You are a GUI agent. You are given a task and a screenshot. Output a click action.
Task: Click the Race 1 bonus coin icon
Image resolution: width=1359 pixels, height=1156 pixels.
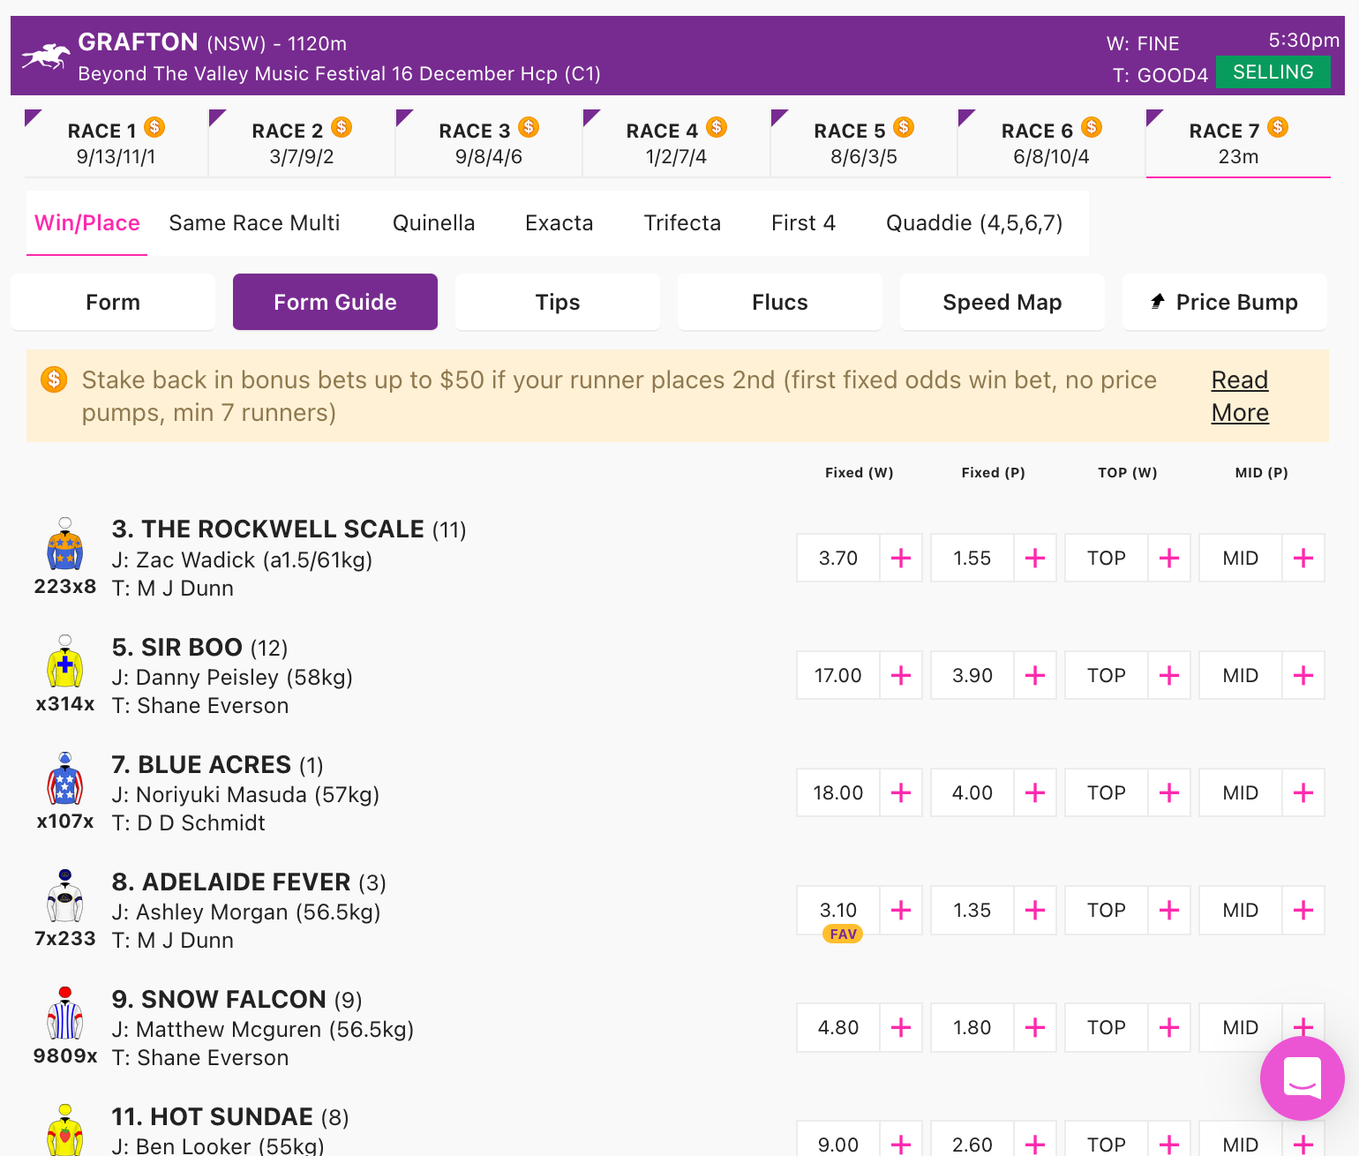[x=154, y=127]
